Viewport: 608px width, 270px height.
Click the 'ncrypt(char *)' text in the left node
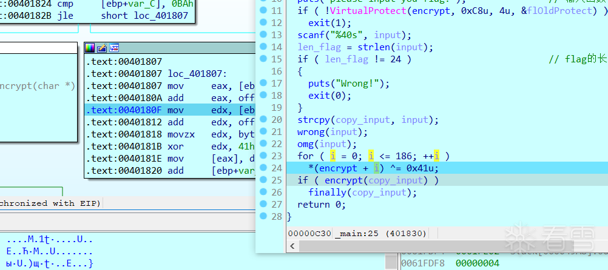pyautogui.click(x=38, y=86)
